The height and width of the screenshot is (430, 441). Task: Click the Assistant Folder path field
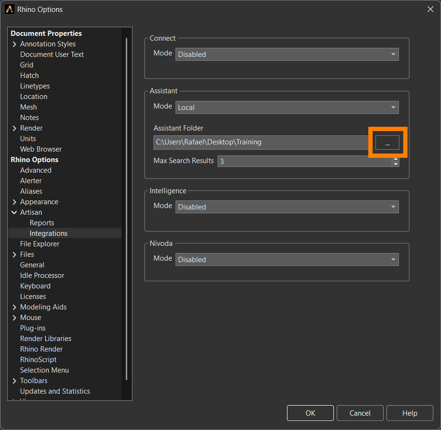(x=262, y=142)
